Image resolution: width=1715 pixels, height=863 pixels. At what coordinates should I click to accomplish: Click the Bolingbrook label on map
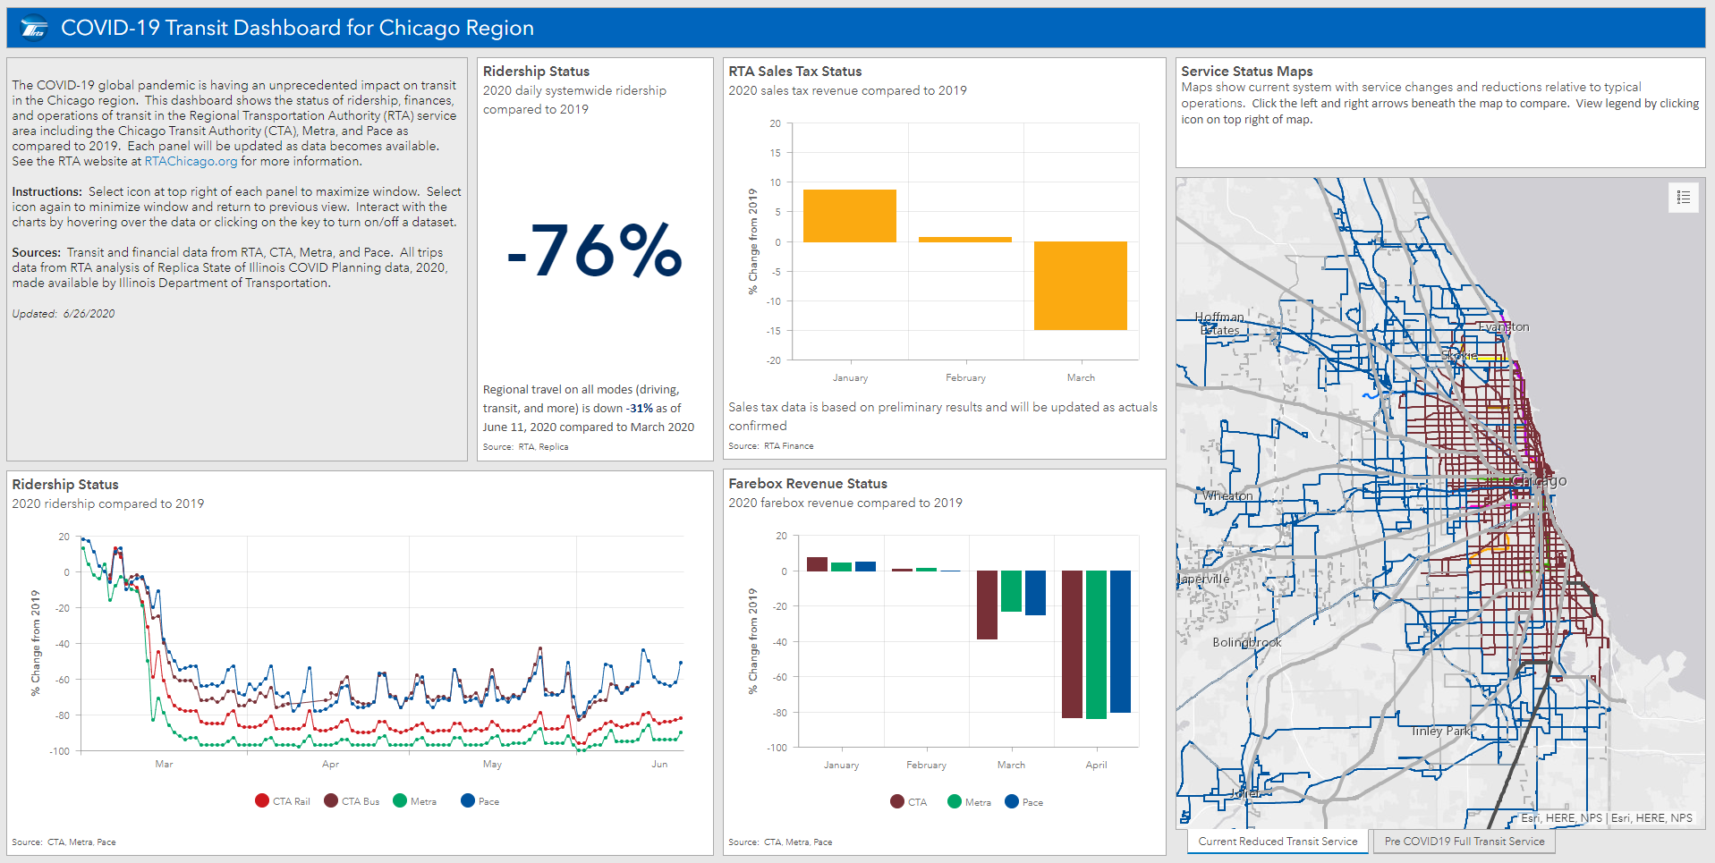[1247, 642]
